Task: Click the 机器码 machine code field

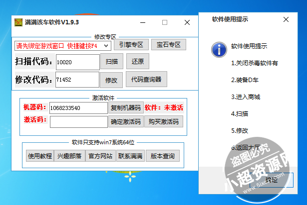Action: (78, 108)
